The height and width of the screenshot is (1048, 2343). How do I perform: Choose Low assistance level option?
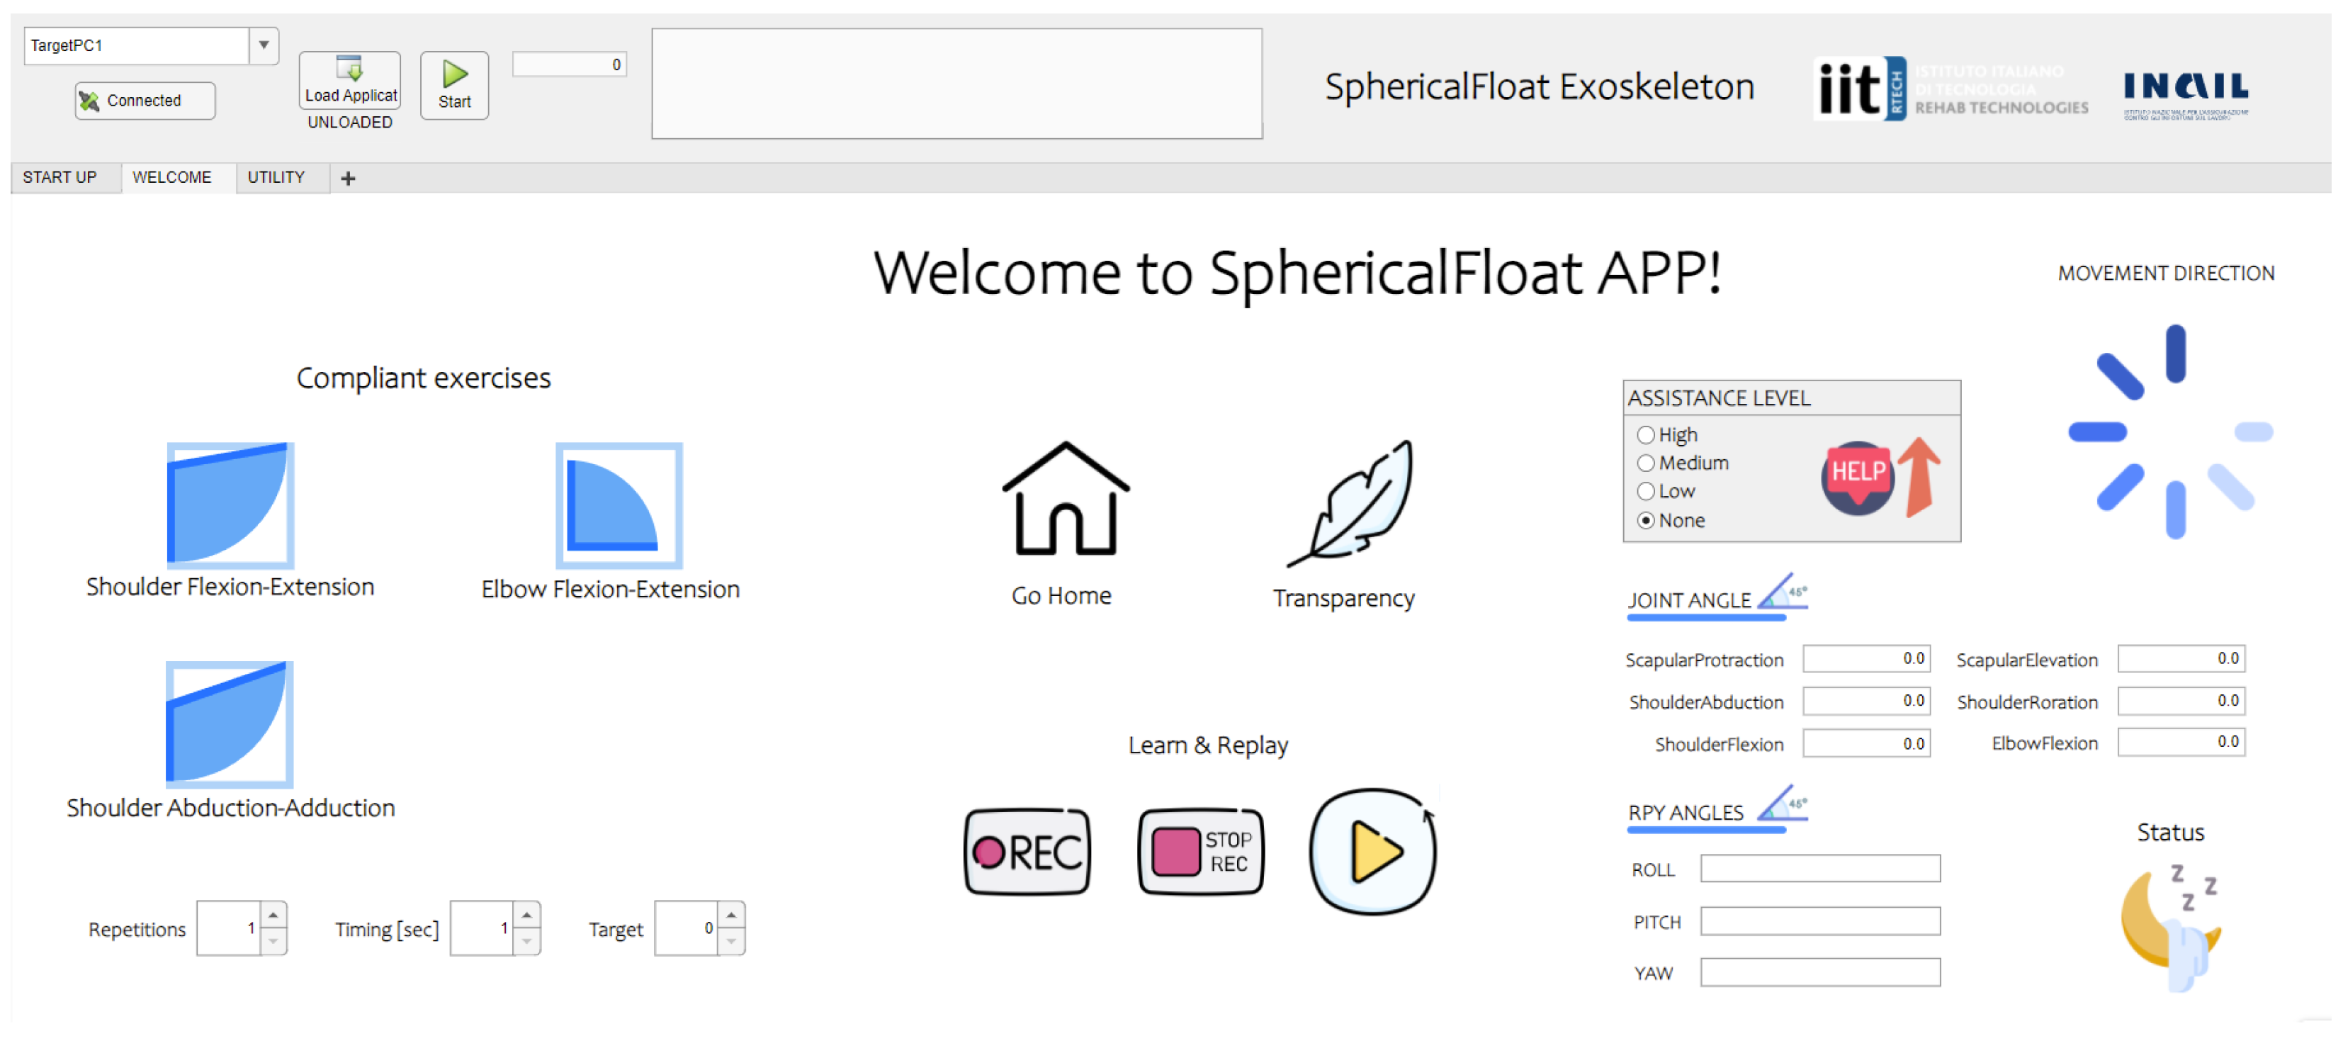click(1645, 491)
